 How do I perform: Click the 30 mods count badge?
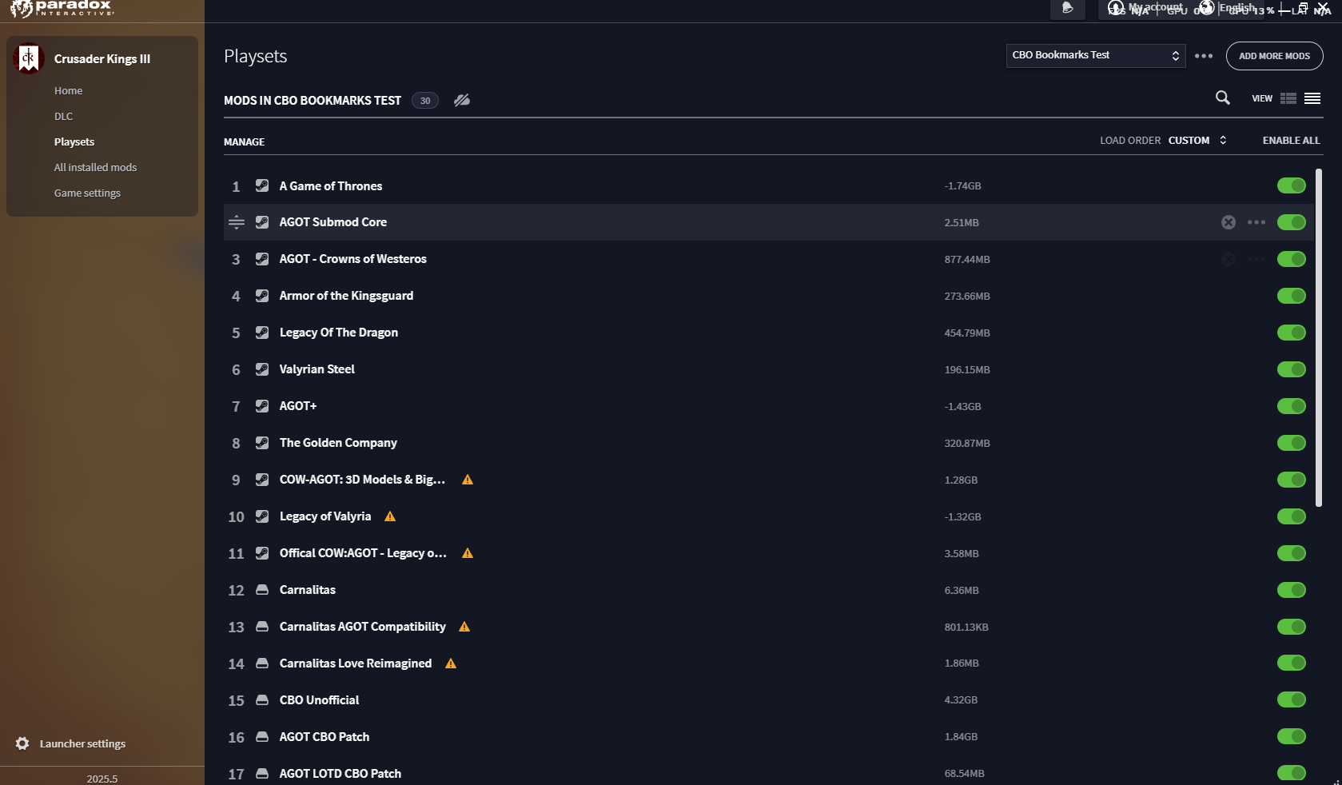click(425, 100)
